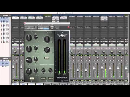Adjust the LMF frequency selector knob
The image size is (130, 97).
click(36, 59)
